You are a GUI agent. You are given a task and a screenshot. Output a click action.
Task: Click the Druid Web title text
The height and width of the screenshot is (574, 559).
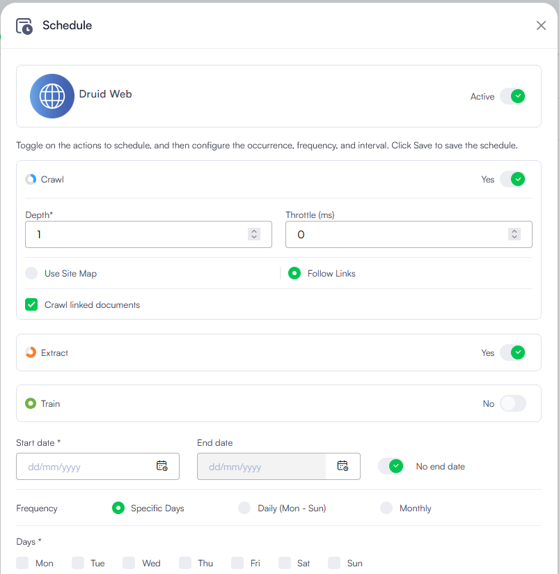tap(105, 94)
